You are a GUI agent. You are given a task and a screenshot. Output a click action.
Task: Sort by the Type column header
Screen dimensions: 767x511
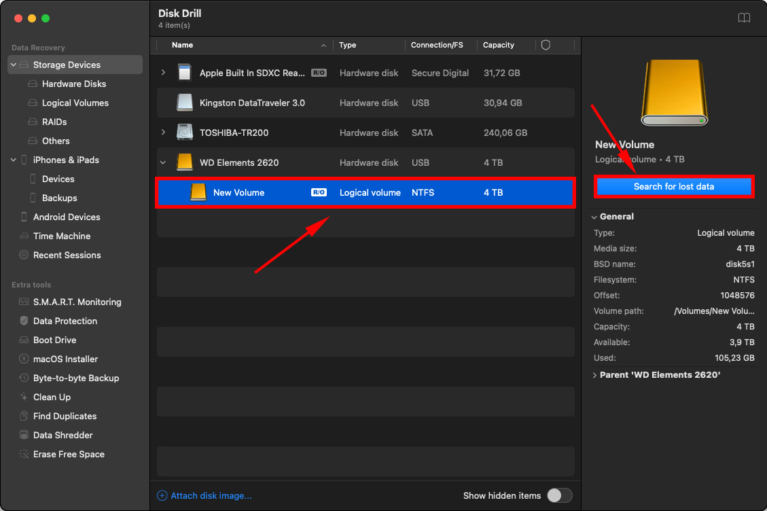point(347,45)
